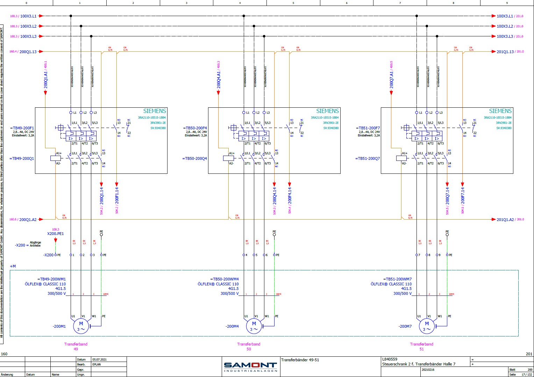The height and width of the screenshot is (377, 534).
Task: Click the red arrowhead at 200F4.14
Action: (x=290, y=184)
